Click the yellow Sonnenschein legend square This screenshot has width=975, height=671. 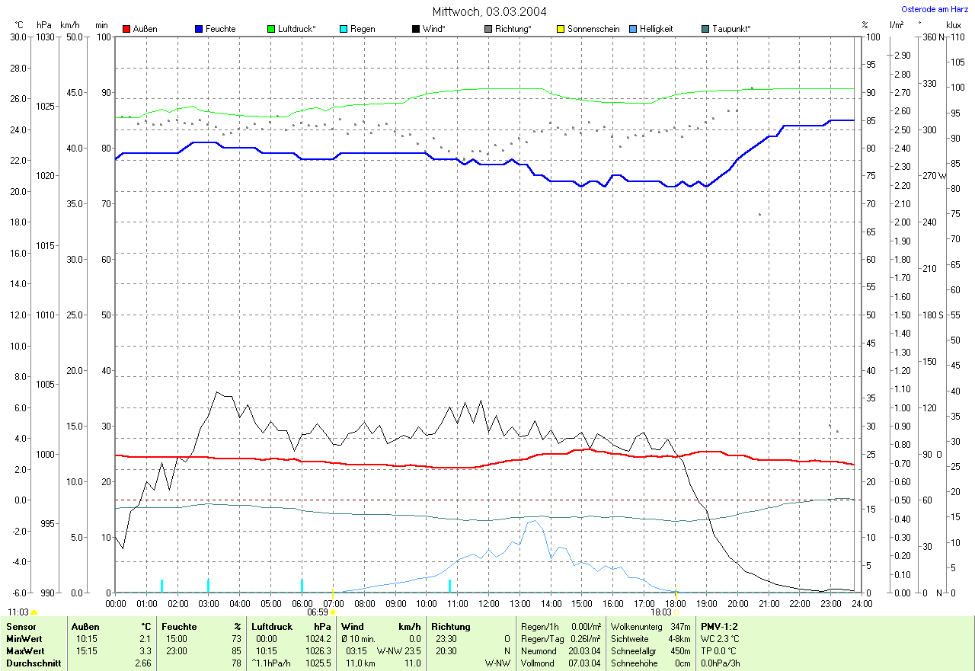point(561,29)
